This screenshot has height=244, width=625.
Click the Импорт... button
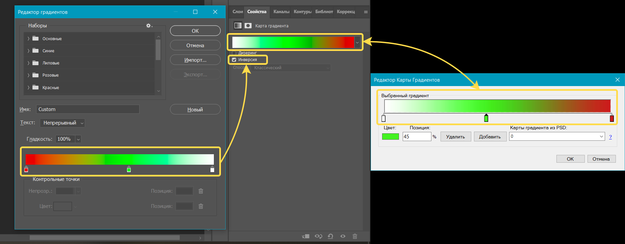195,60
